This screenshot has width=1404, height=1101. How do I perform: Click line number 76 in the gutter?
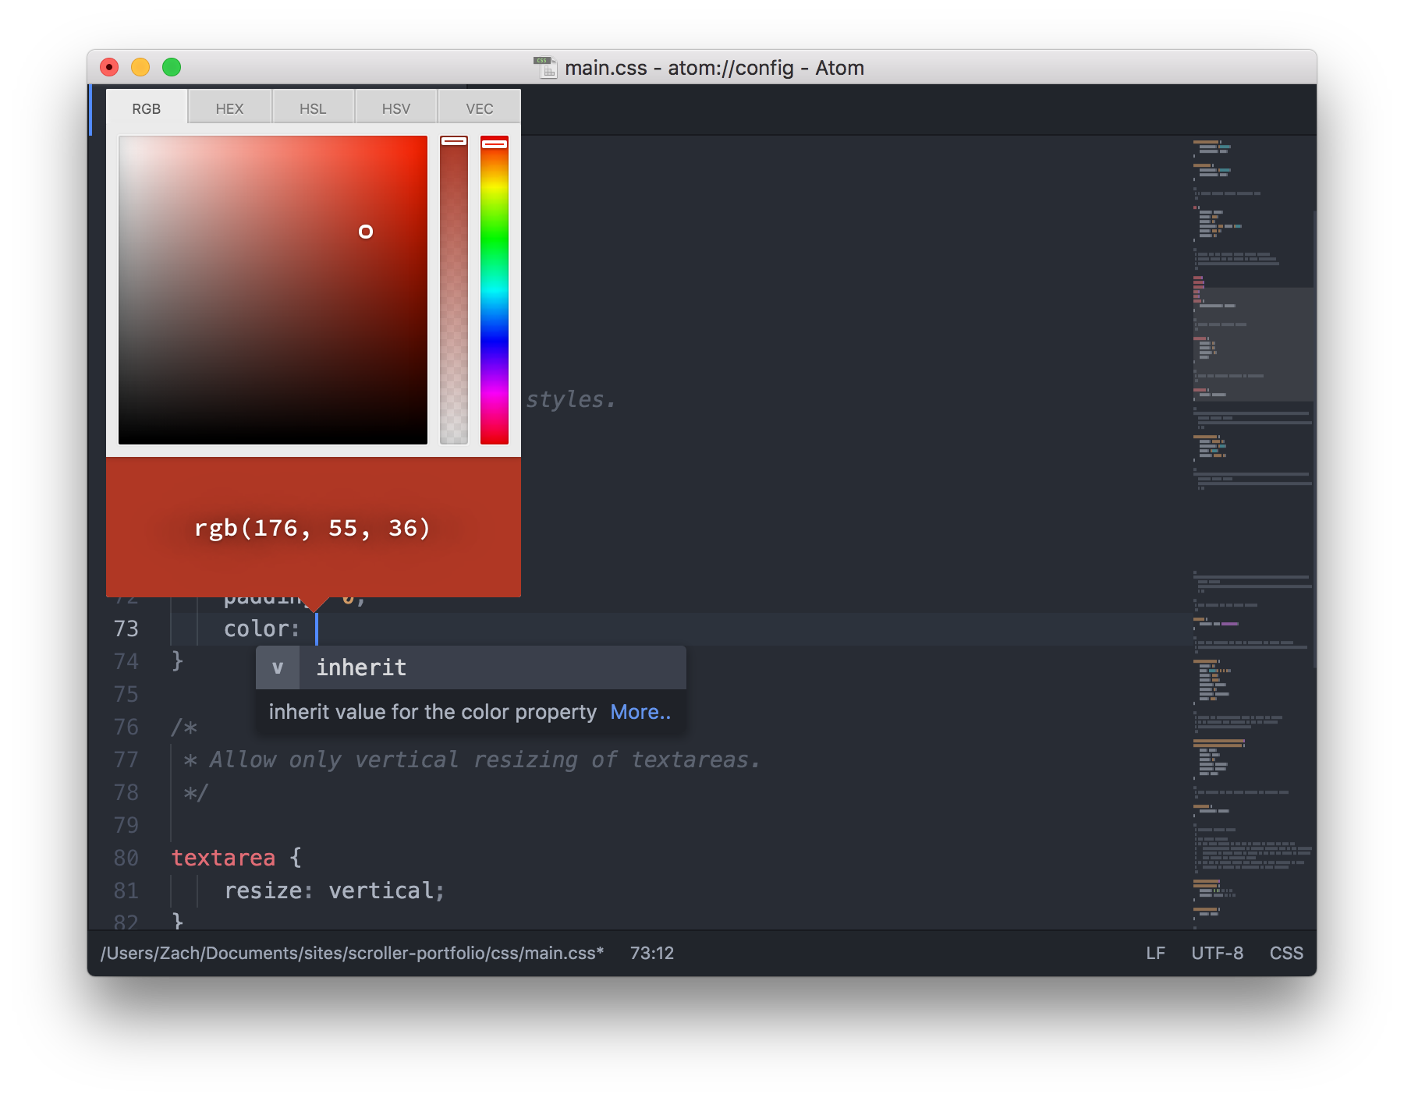[x=125, y=727]
